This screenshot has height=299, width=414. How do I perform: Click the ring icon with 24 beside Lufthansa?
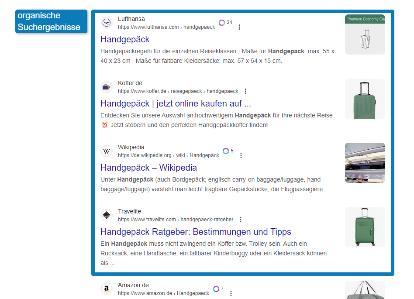[x=222, y=23]
